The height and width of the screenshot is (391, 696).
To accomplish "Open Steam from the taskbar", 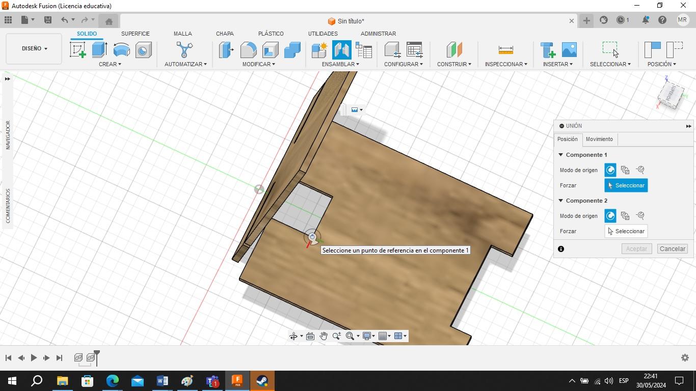I will (262, 381).
